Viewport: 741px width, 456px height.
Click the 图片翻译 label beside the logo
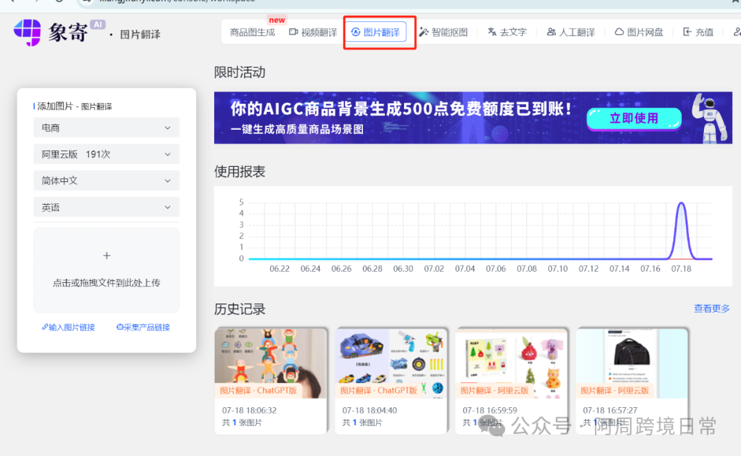(x=140, y=34)
